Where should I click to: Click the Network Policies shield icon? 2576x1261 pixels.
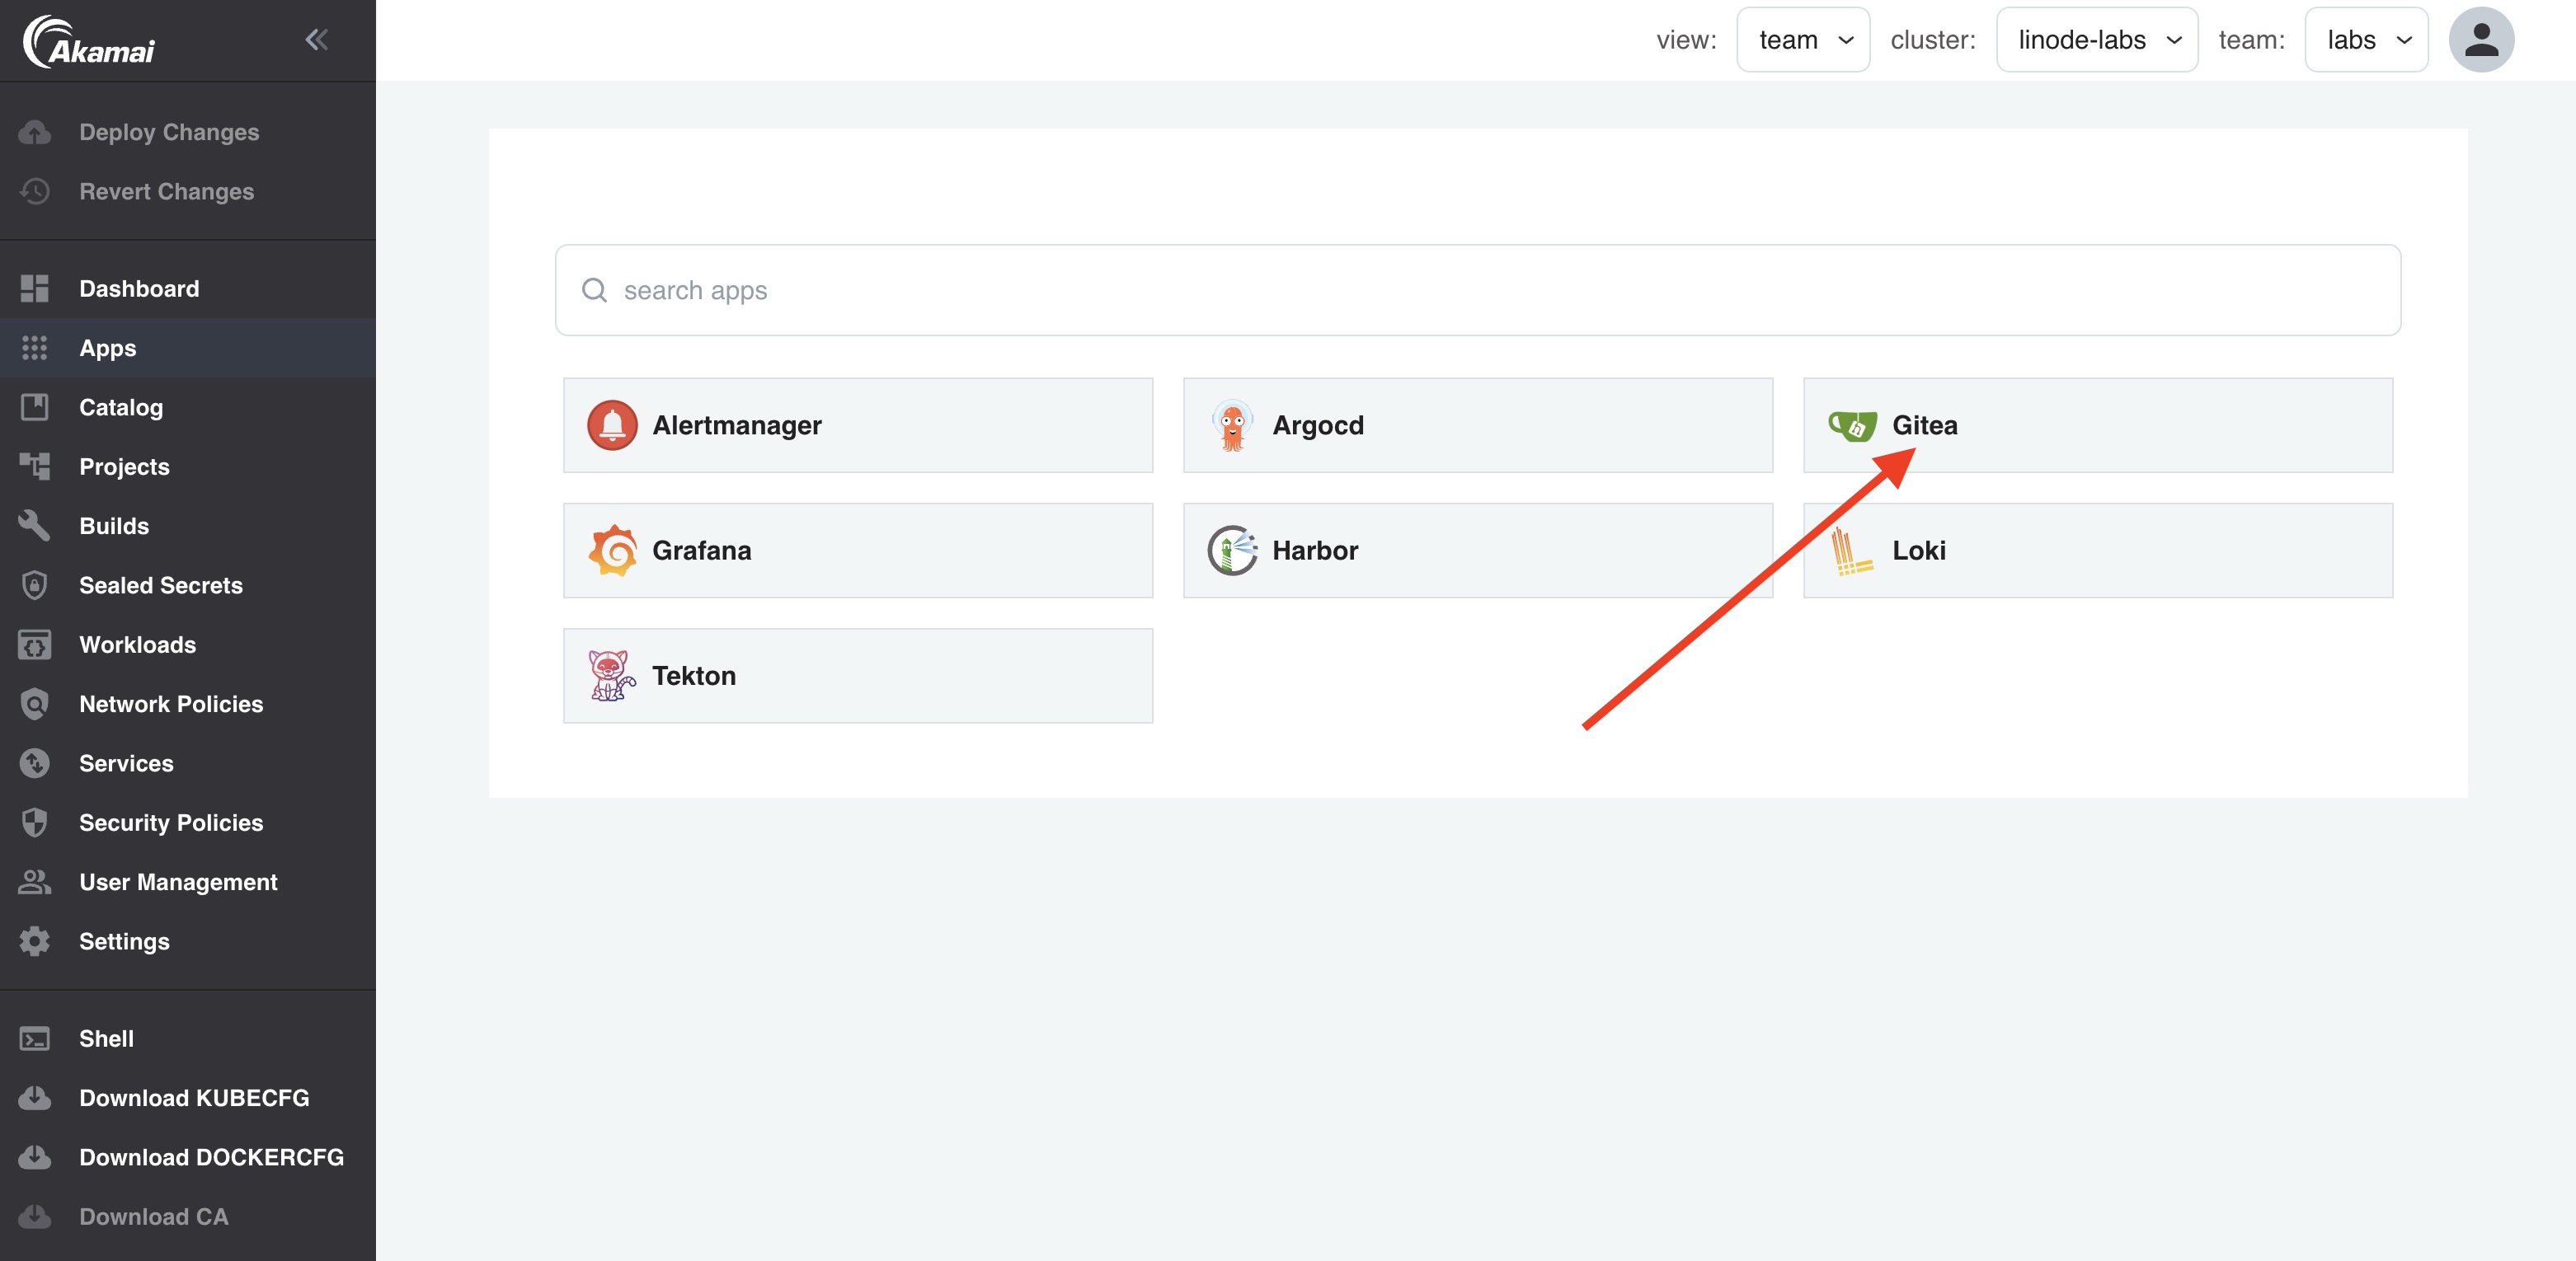tap(35, 705)
